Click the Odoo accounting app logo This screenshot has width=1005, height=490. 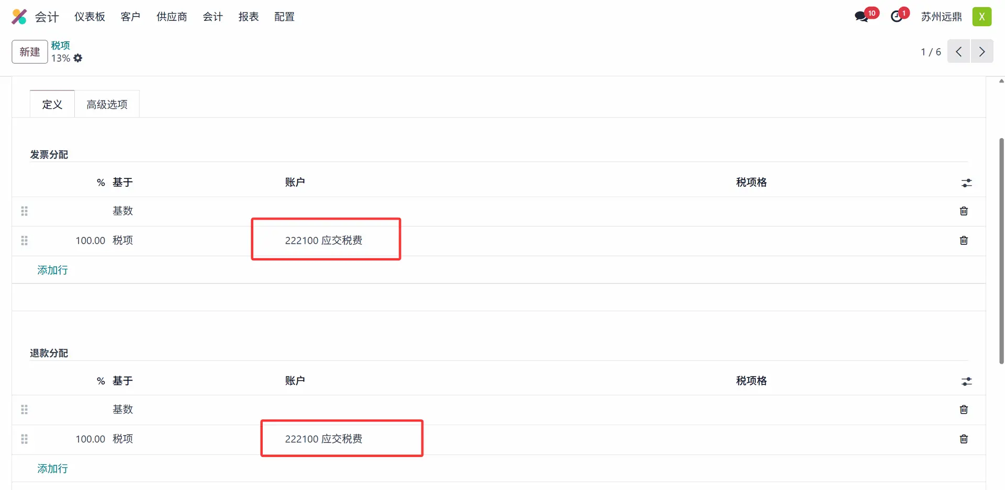[19, 17]
